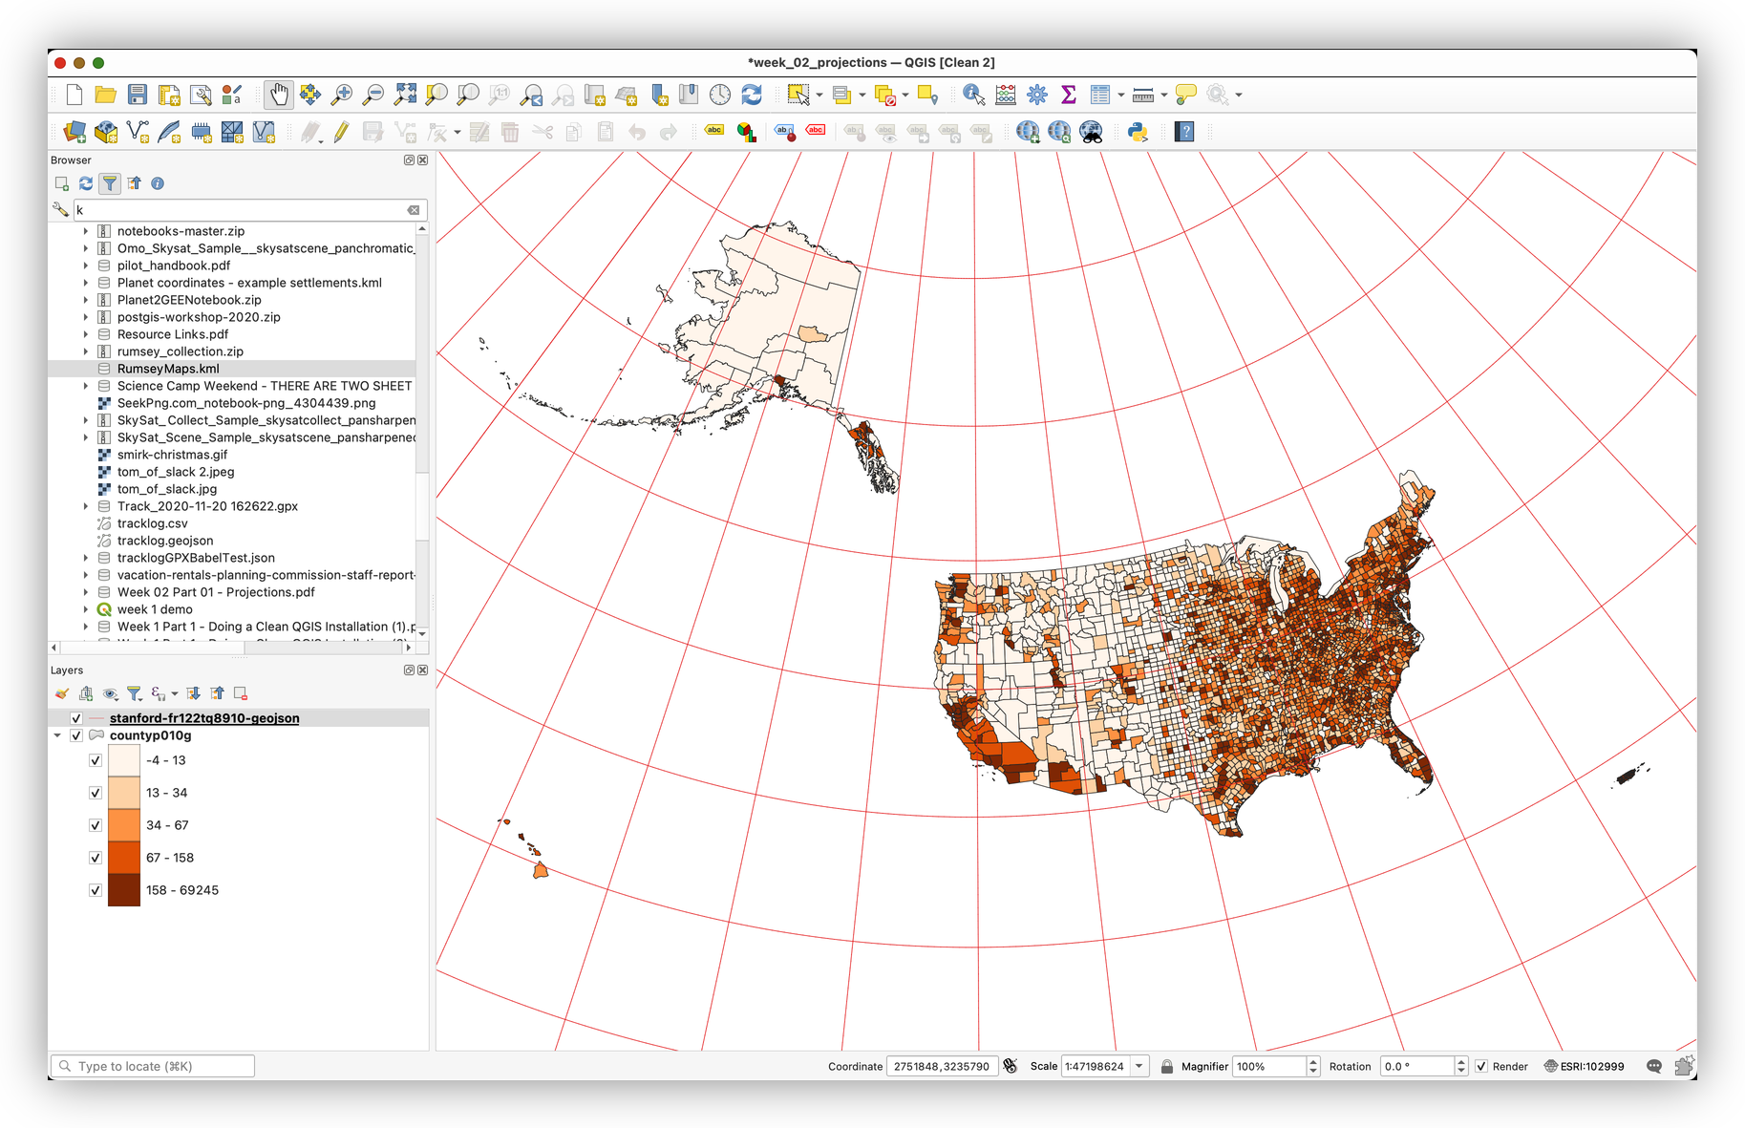Toggle visibility of stanford-fr122tq8910-geojson layer
This screenshot has height=1128, width=1745.
76,718
